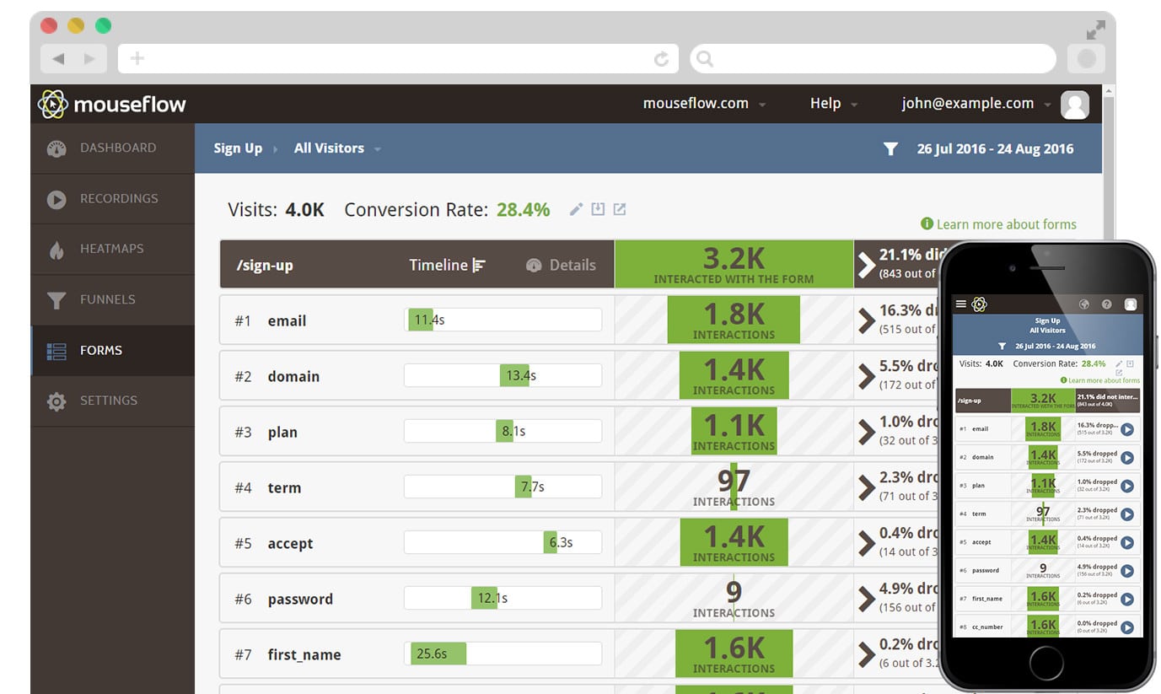Click the #6 password field name
The height and width of the screenshot is (694, 1161).
pyautogui.click(x=300, y=600)
